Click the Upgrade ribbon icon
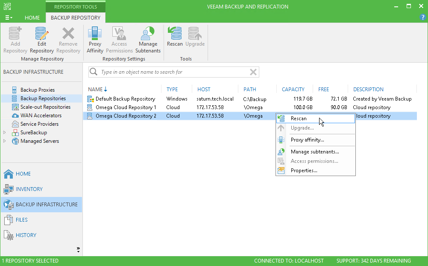 tap(195, 33)
